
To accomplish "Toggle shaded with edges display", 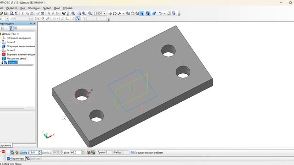I will tap(148, 13).
